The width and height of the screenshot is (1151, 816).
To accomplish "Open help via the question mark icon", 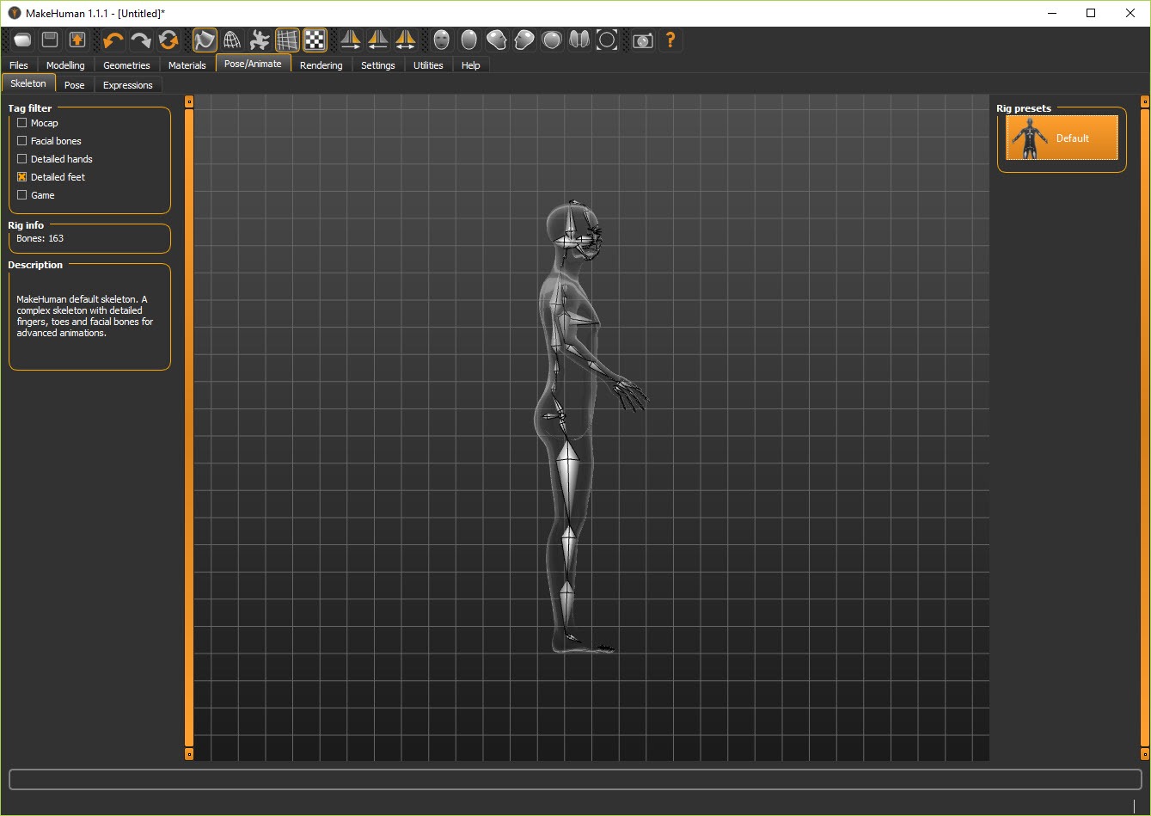I will [670, 40].
